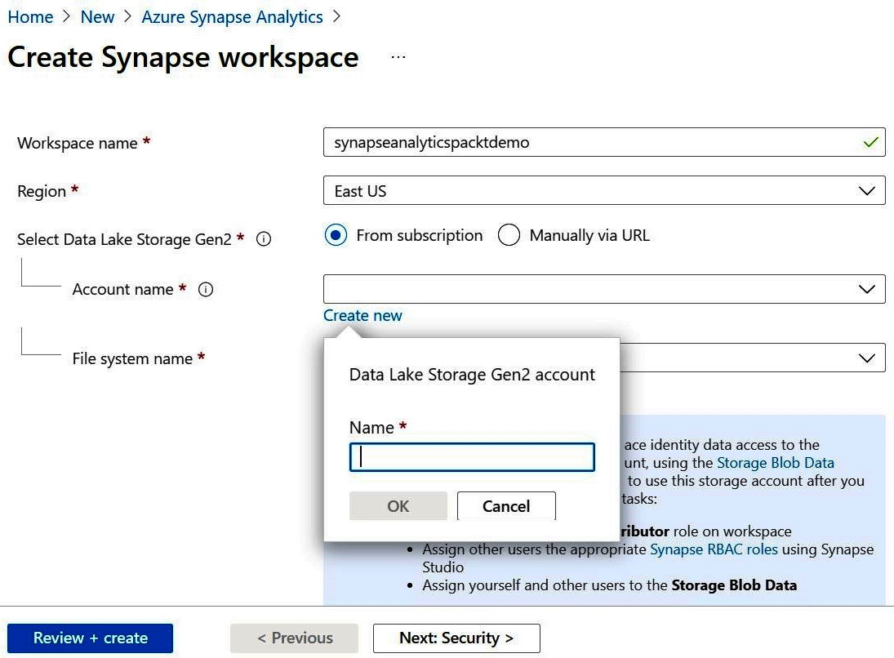Click OK in the Data Lake dialog
The image size is (894, 658).
click(x=398, y=506)
